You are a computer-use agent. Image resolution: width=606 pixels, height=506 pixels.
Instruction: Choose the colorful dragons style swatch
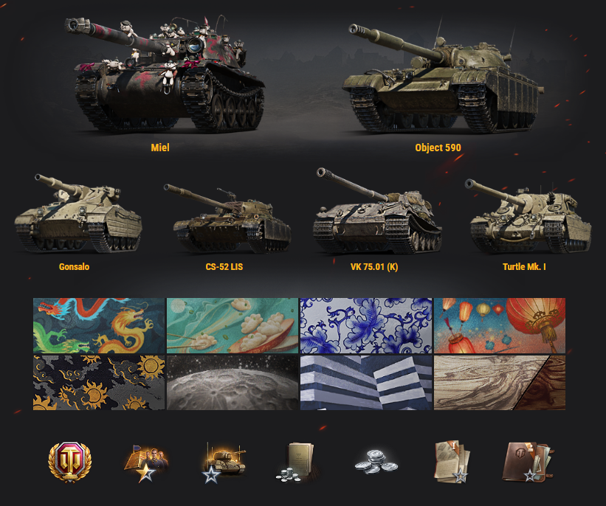pyautogui.click(x=99, y=325)
